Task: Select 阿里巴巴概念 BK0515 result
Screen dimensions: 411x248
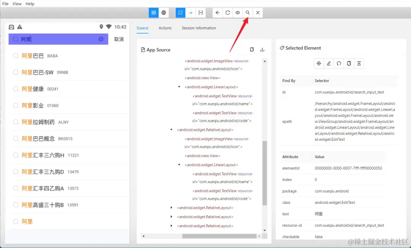Action: [x=70, y=138]
